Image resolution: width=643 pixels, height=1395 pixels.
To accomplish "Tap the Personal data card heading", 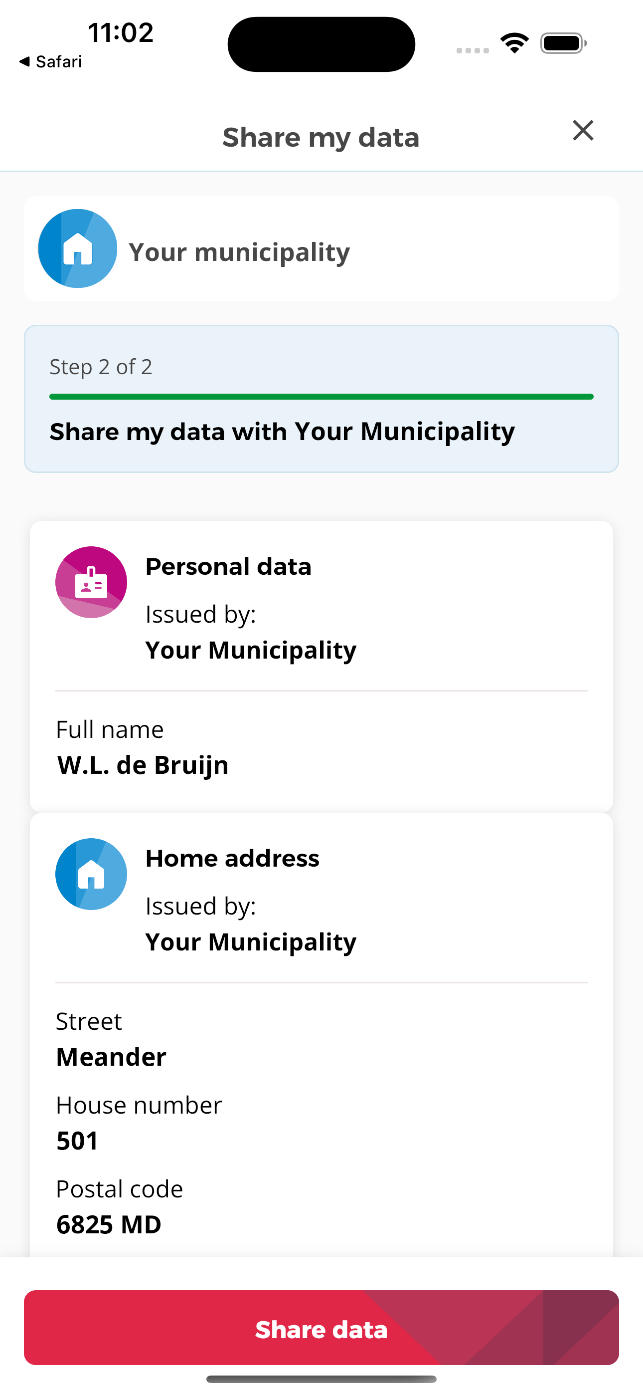I will 228,566.
